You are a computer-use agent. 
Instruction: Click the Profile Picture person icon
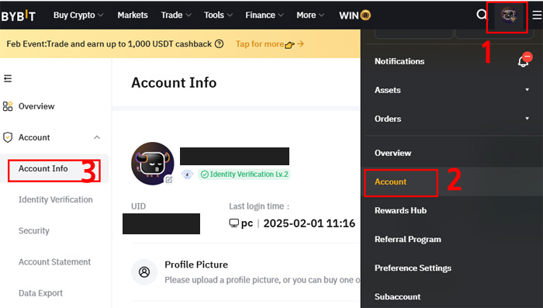coord(144,272)
